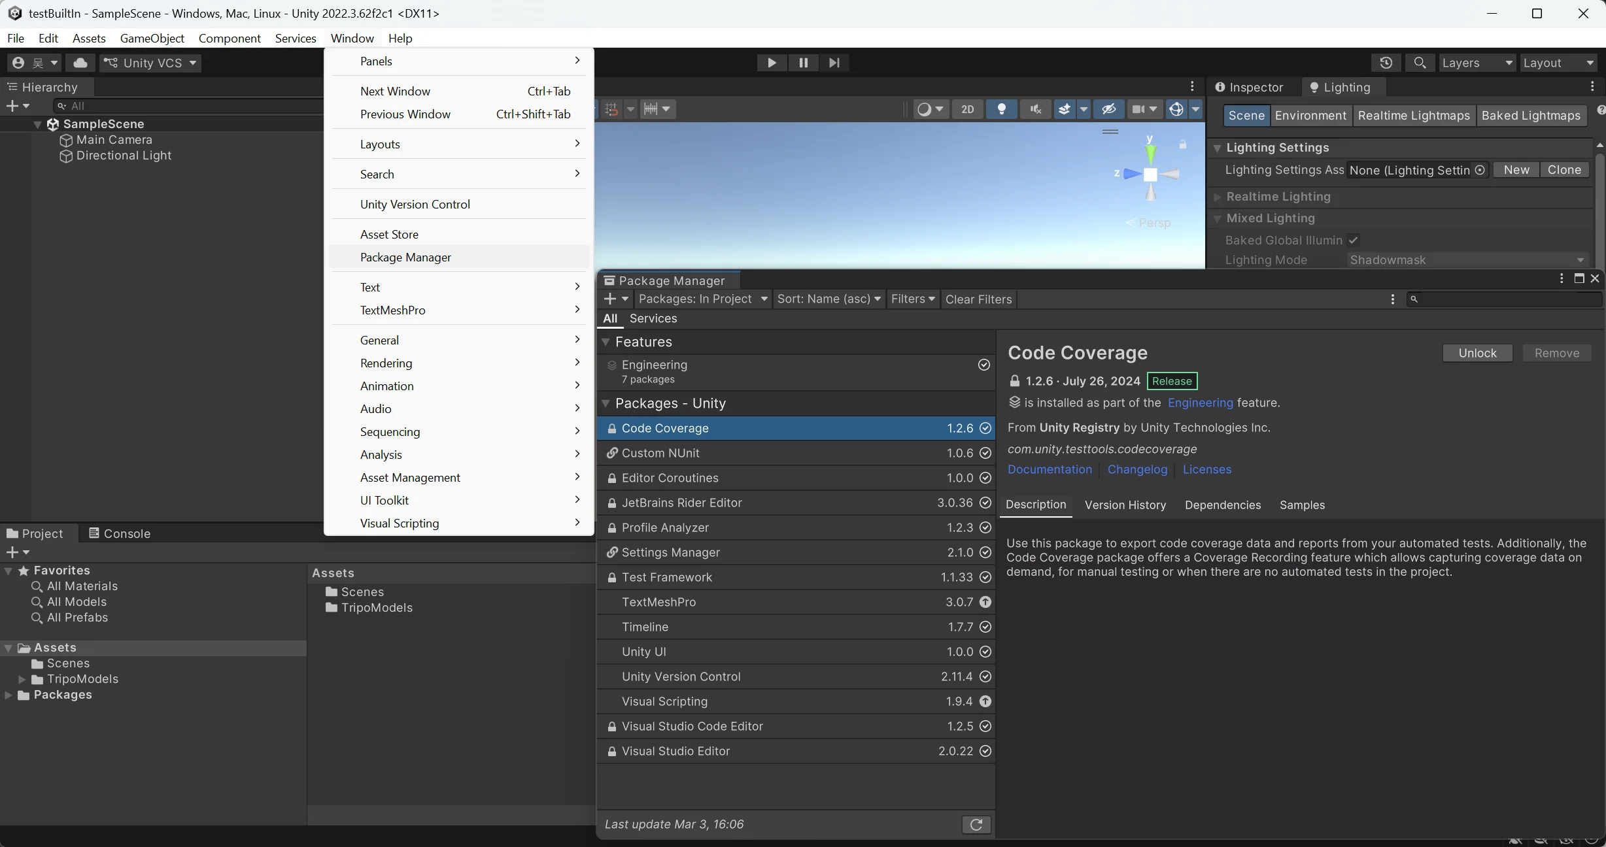
Task: Click the Play button in toolbar
Action: point(772,63)
